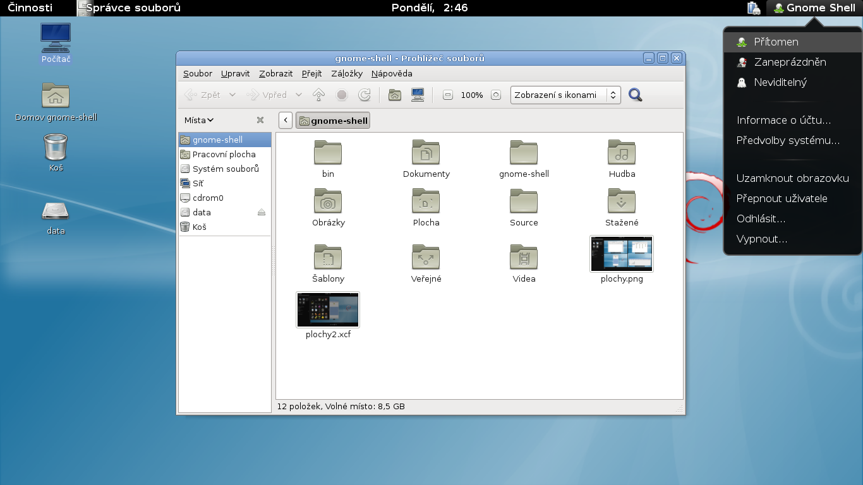863x485 pixels.
Task: Select the gnome-shell folder in the file view
Action: point(524,152)
